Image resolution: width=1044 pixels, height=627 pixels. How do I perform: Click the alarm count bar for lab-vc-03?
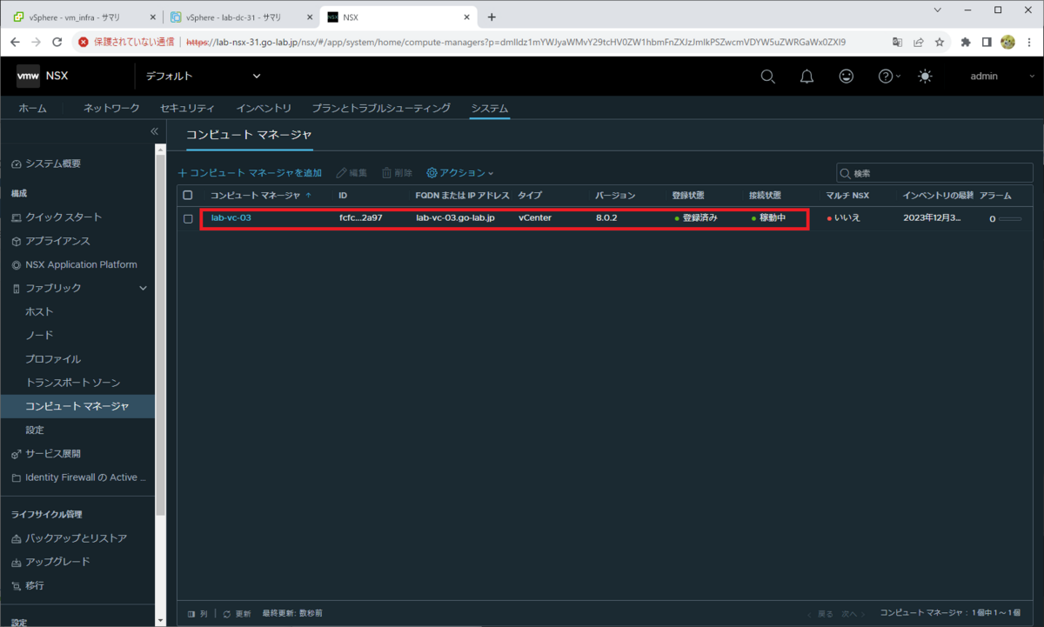1009,218
